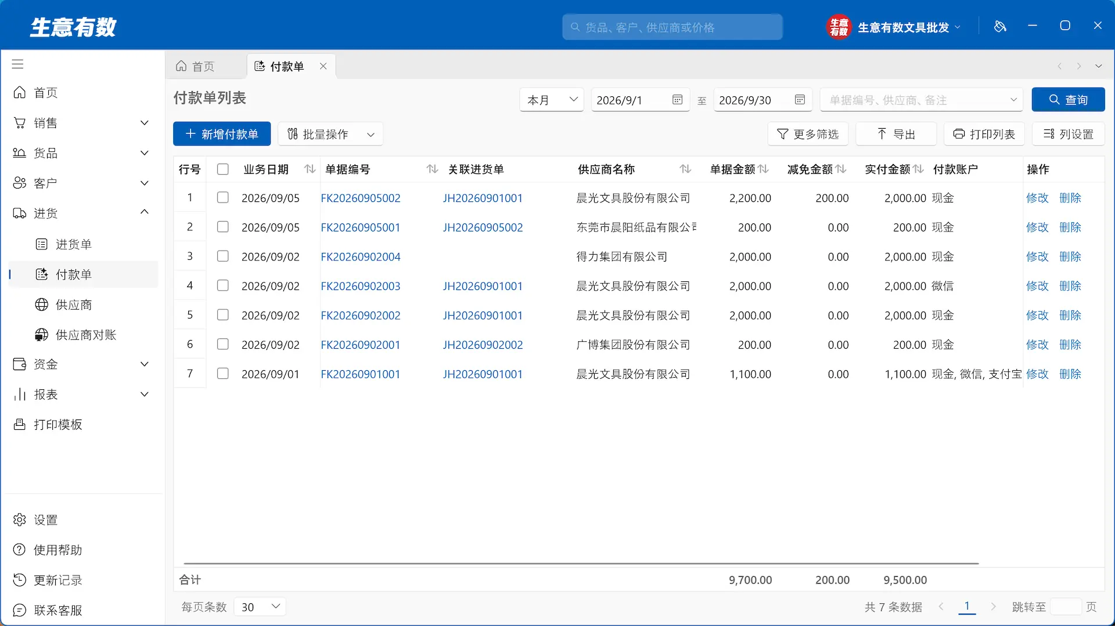
Task: Change 每页条数 dropdown showing 30
Action: [260, 607]
